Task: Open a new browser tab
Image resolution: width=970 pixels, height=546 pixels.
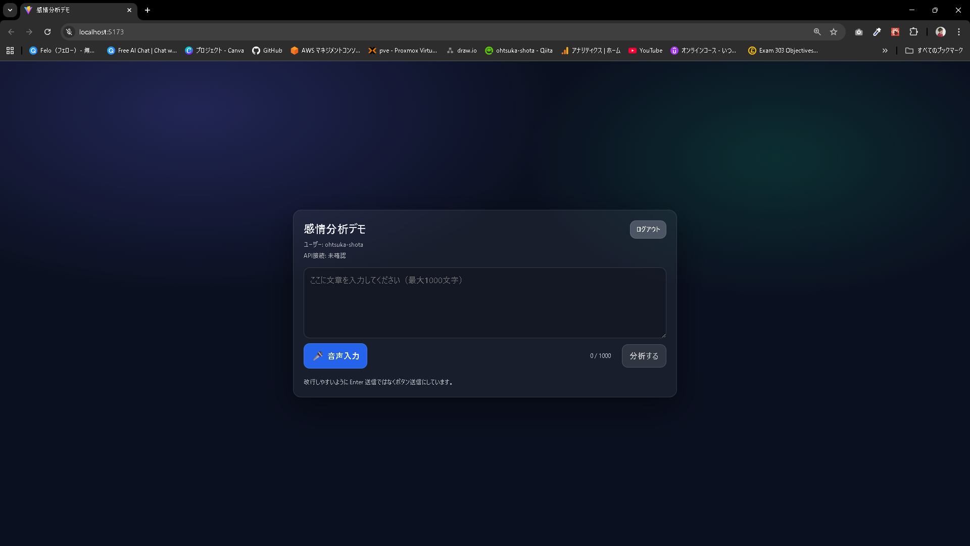Action: pyautogui.click(x=148, y=10)
